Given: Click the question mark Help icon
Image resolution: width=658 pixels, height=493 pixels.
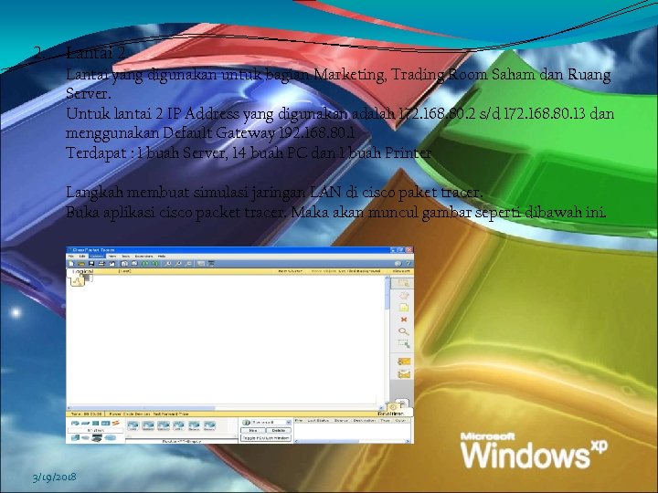Looking at the screenshot, I should (408, 264).
